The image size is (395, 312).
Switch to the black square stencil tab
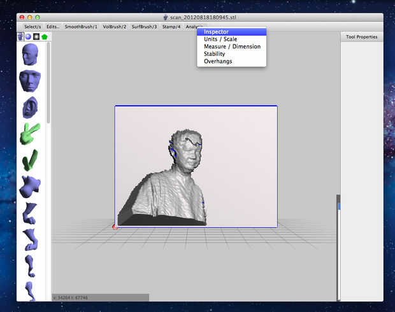click(36, 37)
